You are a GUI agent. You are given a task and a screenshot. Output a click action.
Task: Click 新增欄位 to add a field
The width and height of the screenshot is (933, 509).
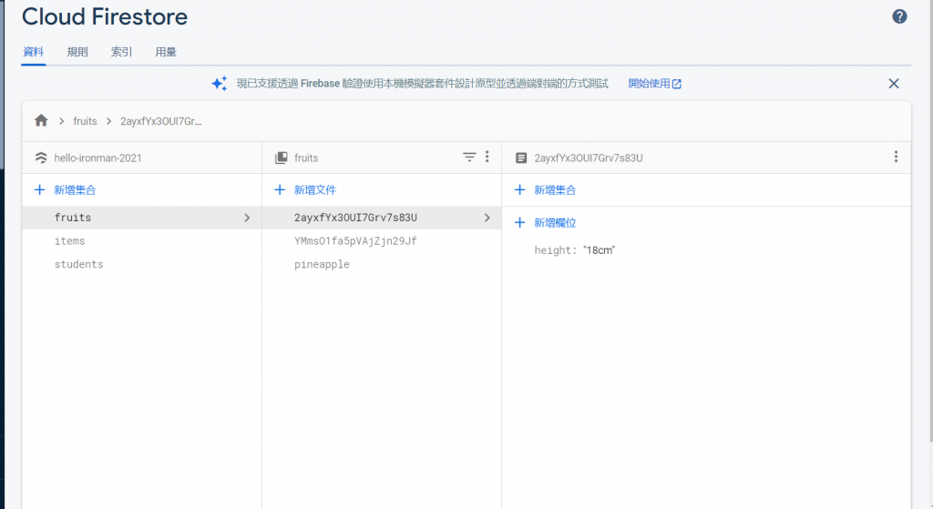click(x=546, y=223)
